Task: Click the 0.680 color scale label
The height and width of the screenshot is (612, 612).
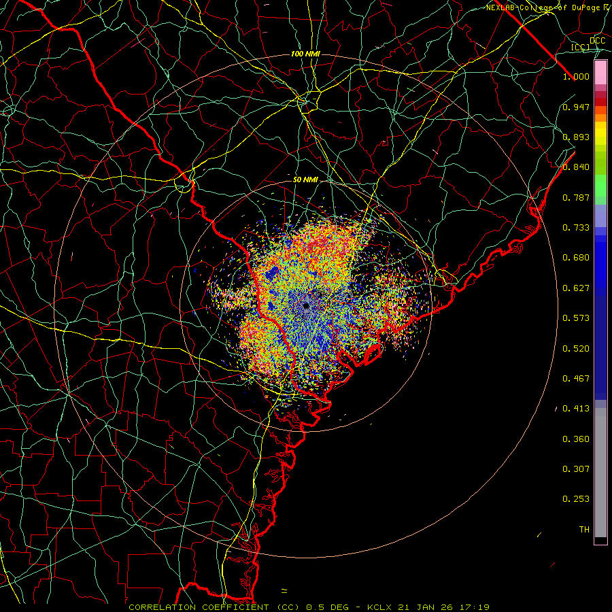Action: [x=576, y=258]
